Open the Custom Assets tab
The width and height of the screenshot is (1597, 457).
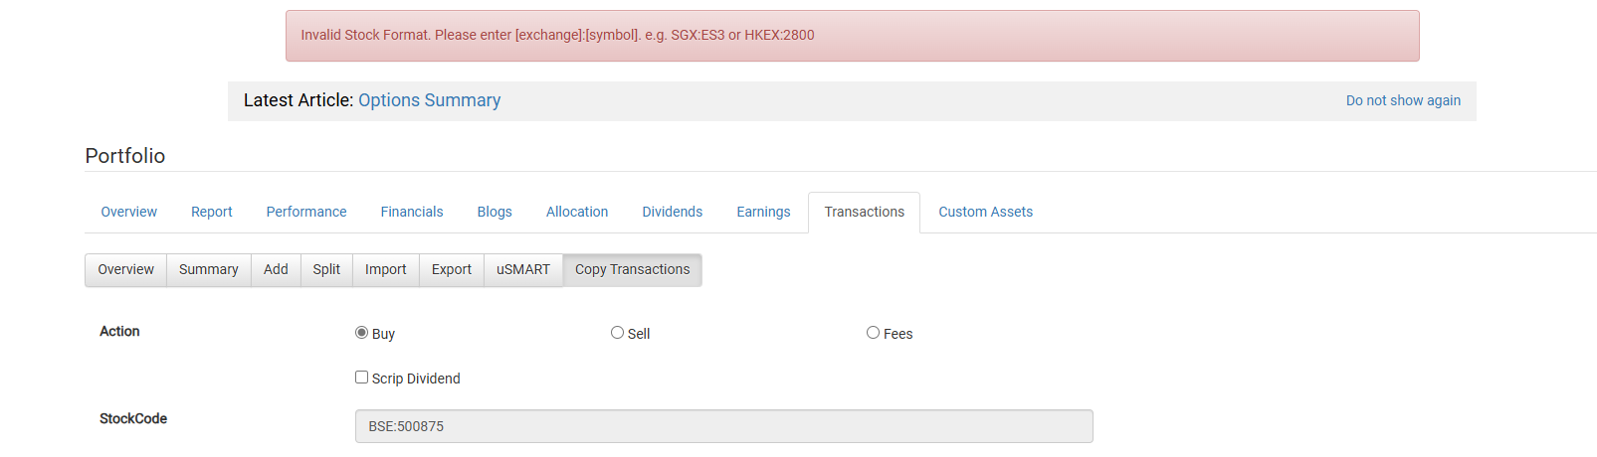tap(985, 212)
